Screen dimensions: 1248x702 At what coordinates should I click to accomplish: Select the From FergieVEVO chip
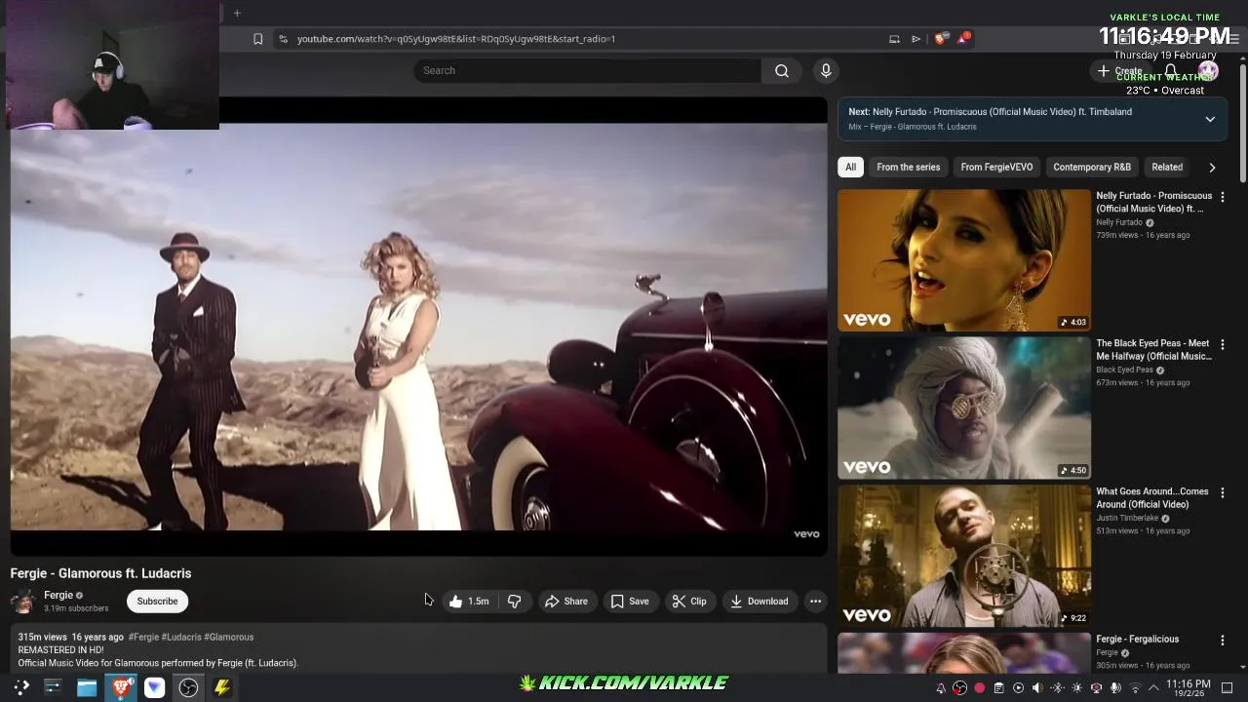coord(996,167)
